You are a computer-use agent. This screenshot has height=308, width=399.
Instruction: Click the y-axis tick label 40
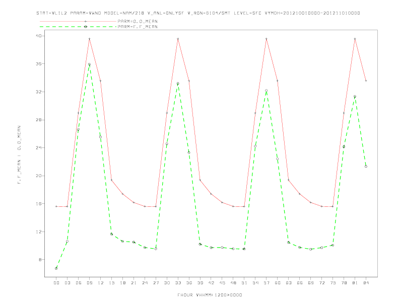click(x=39, y=36)
